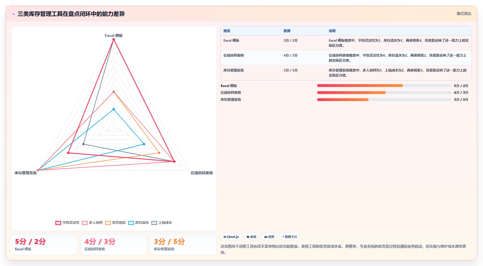Click the 表格 tag chip
This screenshot has width=483, height=266.
[x=251, y=237]
